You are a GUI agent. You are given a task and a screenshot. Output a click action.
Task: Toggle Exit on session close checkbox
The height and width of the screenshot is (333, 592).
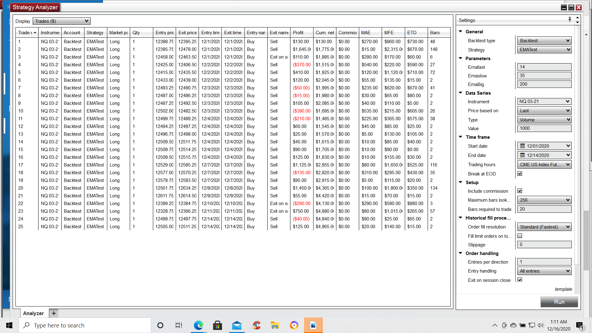click(x=520, y=280)
